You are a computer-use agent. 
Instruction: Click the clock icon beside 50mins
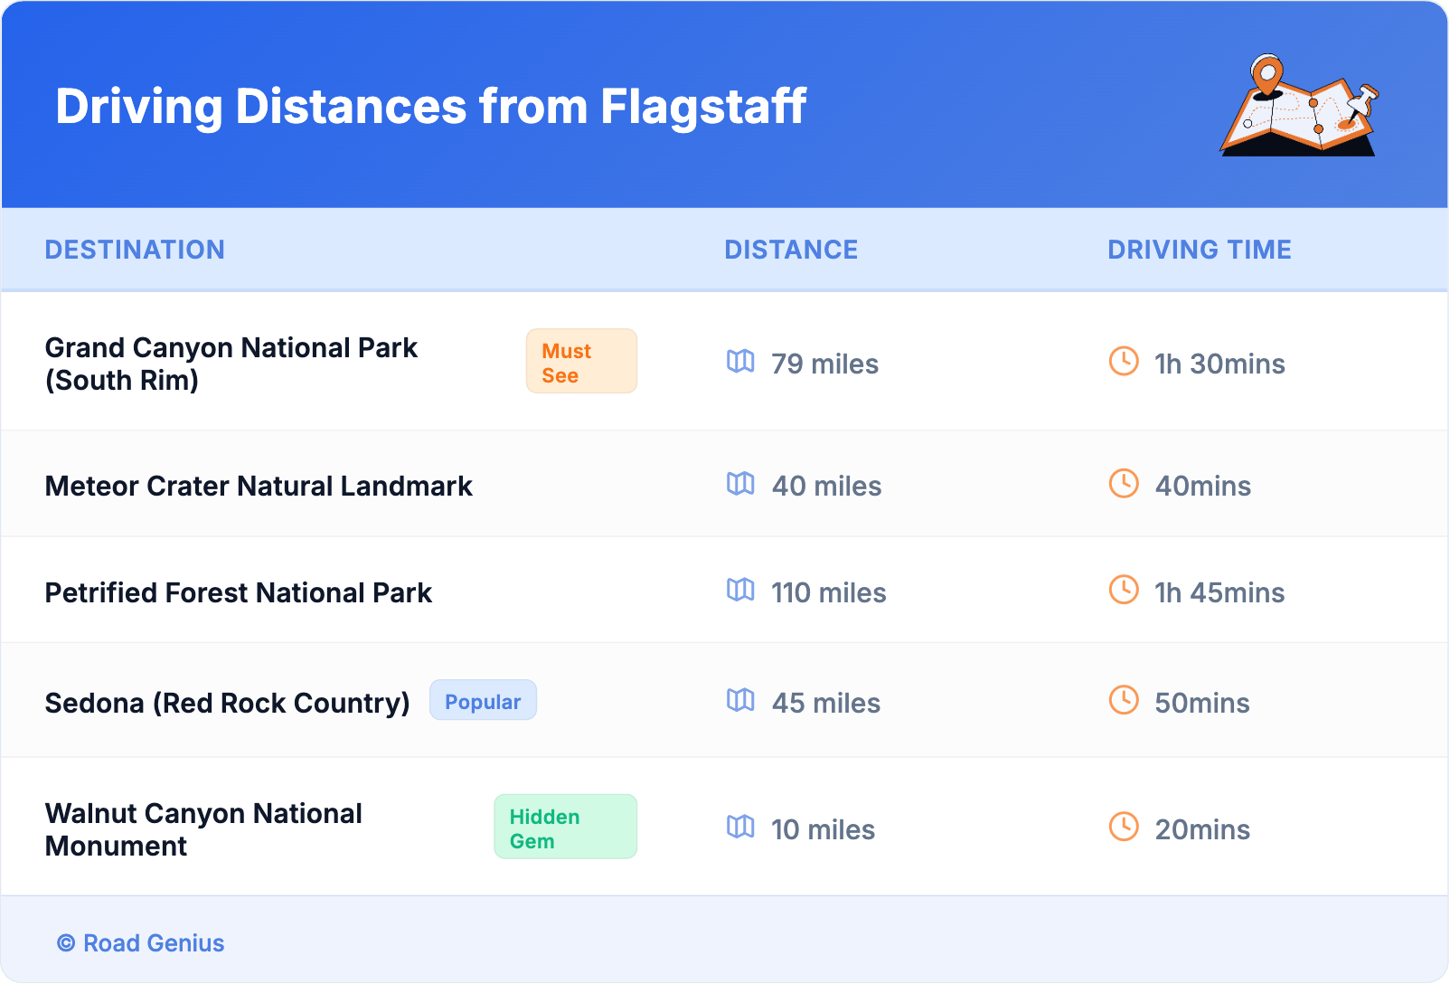pos(1124,701)
